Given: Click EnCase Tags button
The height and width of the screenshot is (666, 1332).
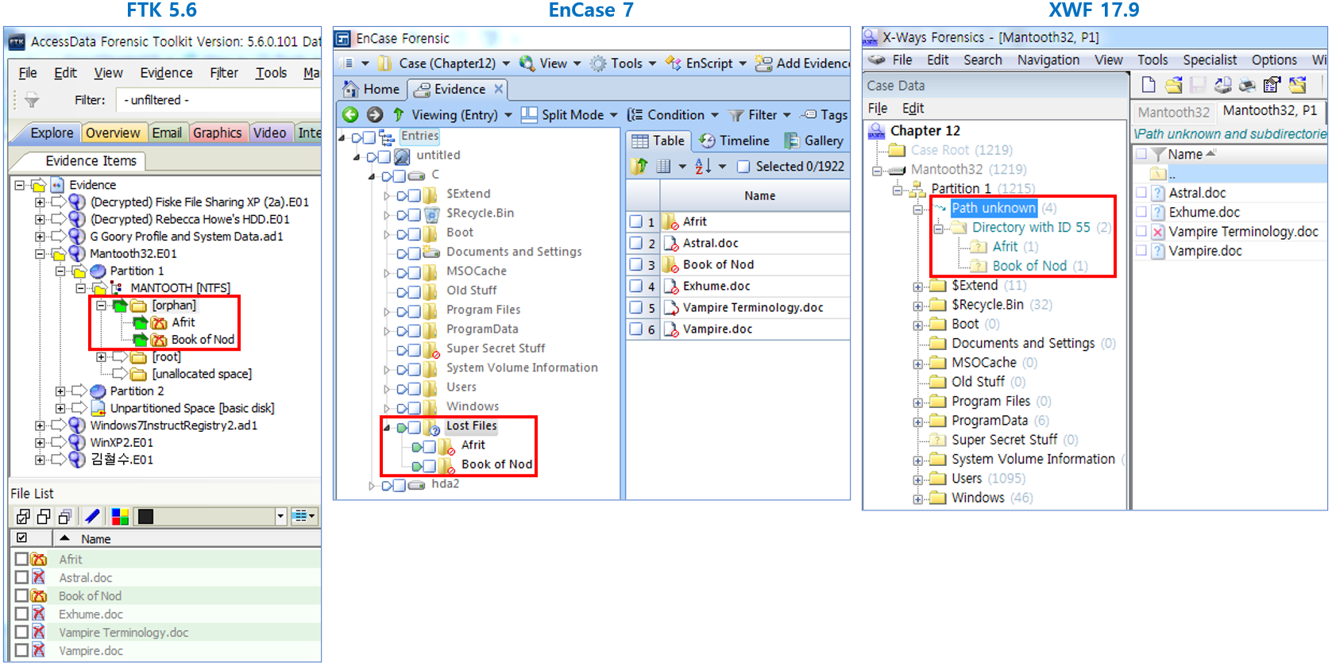Looking at the screenshot, I should 824,115.
